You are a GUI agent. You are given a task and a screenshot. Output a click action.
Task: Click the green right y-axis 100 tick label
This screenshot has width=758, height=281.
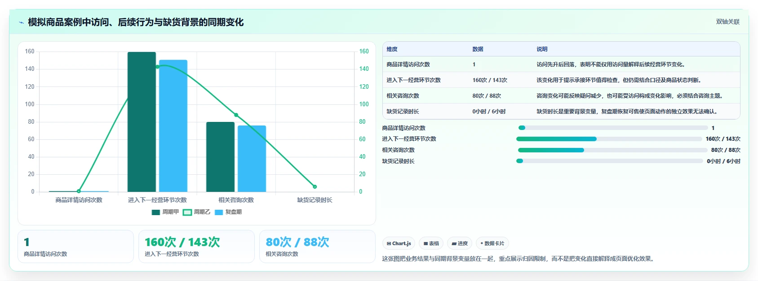click(x=364, y=104)
